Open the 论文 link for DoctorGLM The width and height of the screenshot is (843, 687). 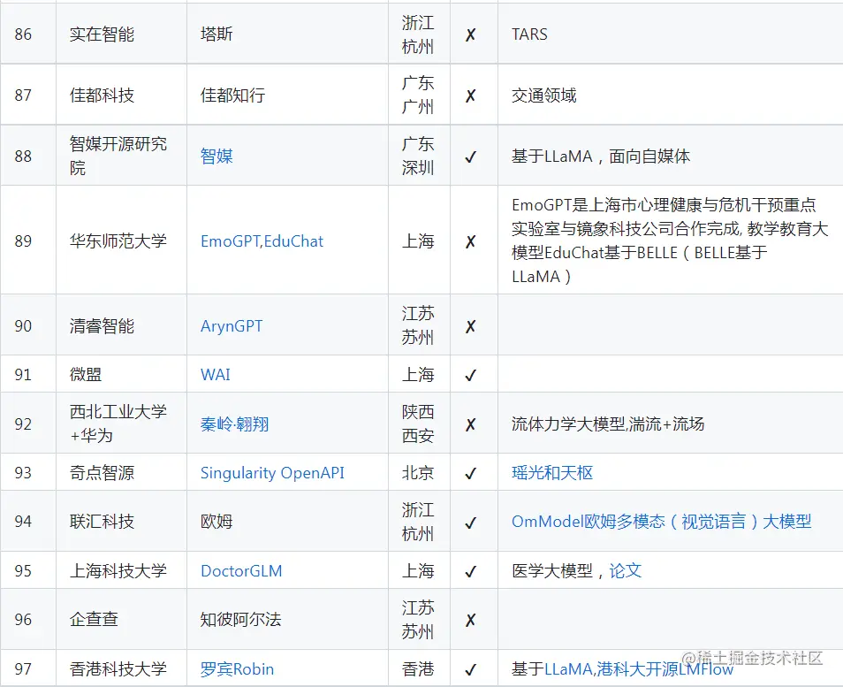(x=625, y=570)
